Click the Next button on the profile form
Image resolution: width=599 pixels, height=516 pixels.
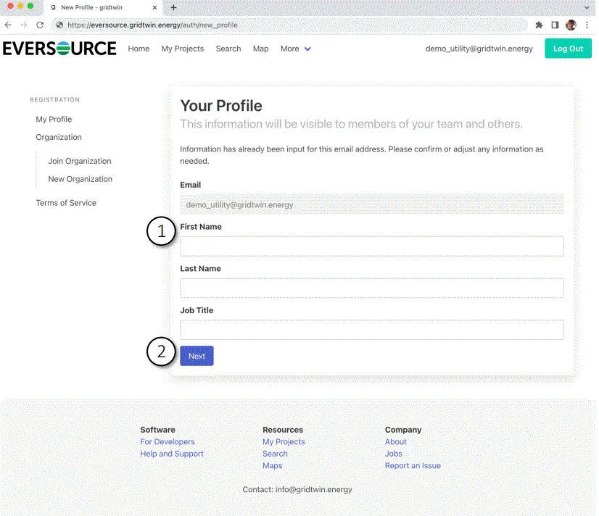(x=196, y=356)
